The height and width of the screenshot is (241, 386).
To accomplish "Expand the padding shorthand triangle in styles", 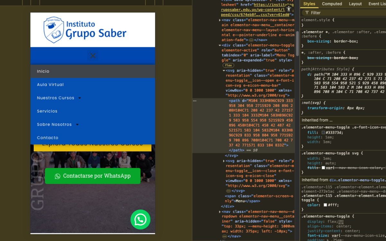I will pos(327,240).
